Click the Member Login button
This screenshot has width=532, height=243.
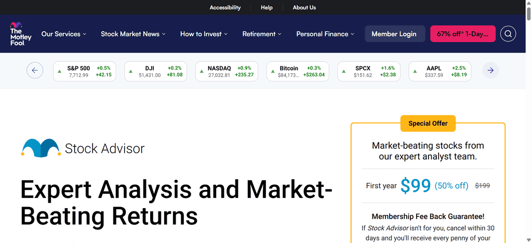[395, 34]
